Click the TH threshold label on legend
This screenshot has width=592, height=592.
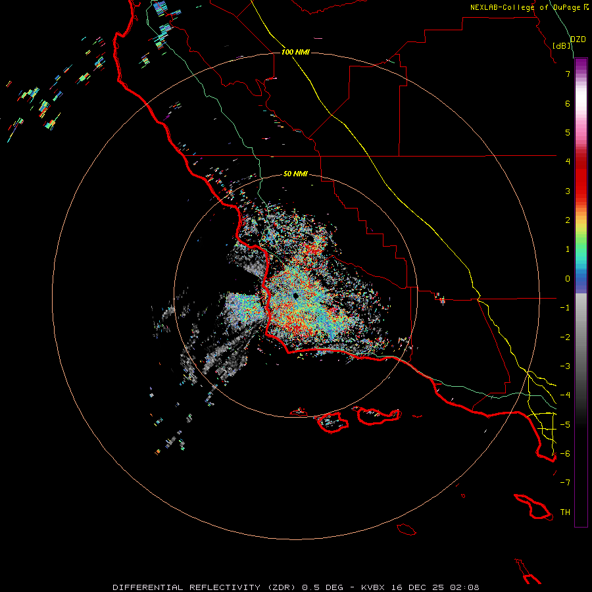pos(565,512)
